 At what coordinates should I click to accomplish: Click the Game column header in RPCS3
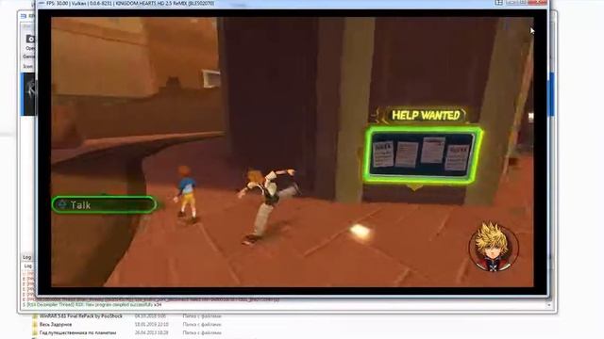pyautogui.click(x=28, y=56)
